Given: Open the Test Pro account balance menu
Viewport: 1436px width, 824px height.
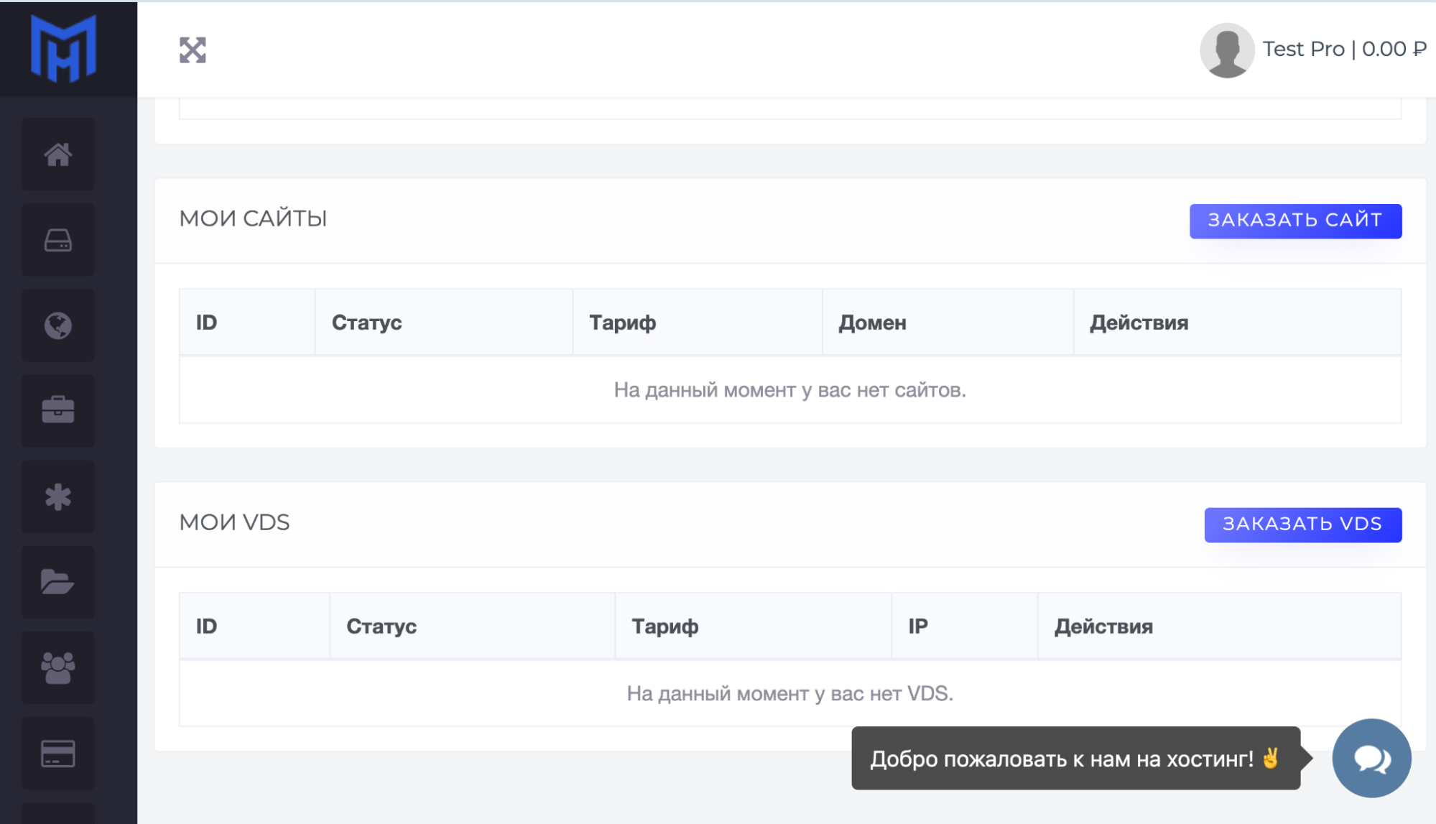Looking at the screenshot, I should tap(1344, 49).
